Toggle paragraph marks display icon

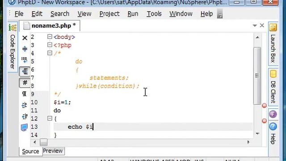point(24,94)
